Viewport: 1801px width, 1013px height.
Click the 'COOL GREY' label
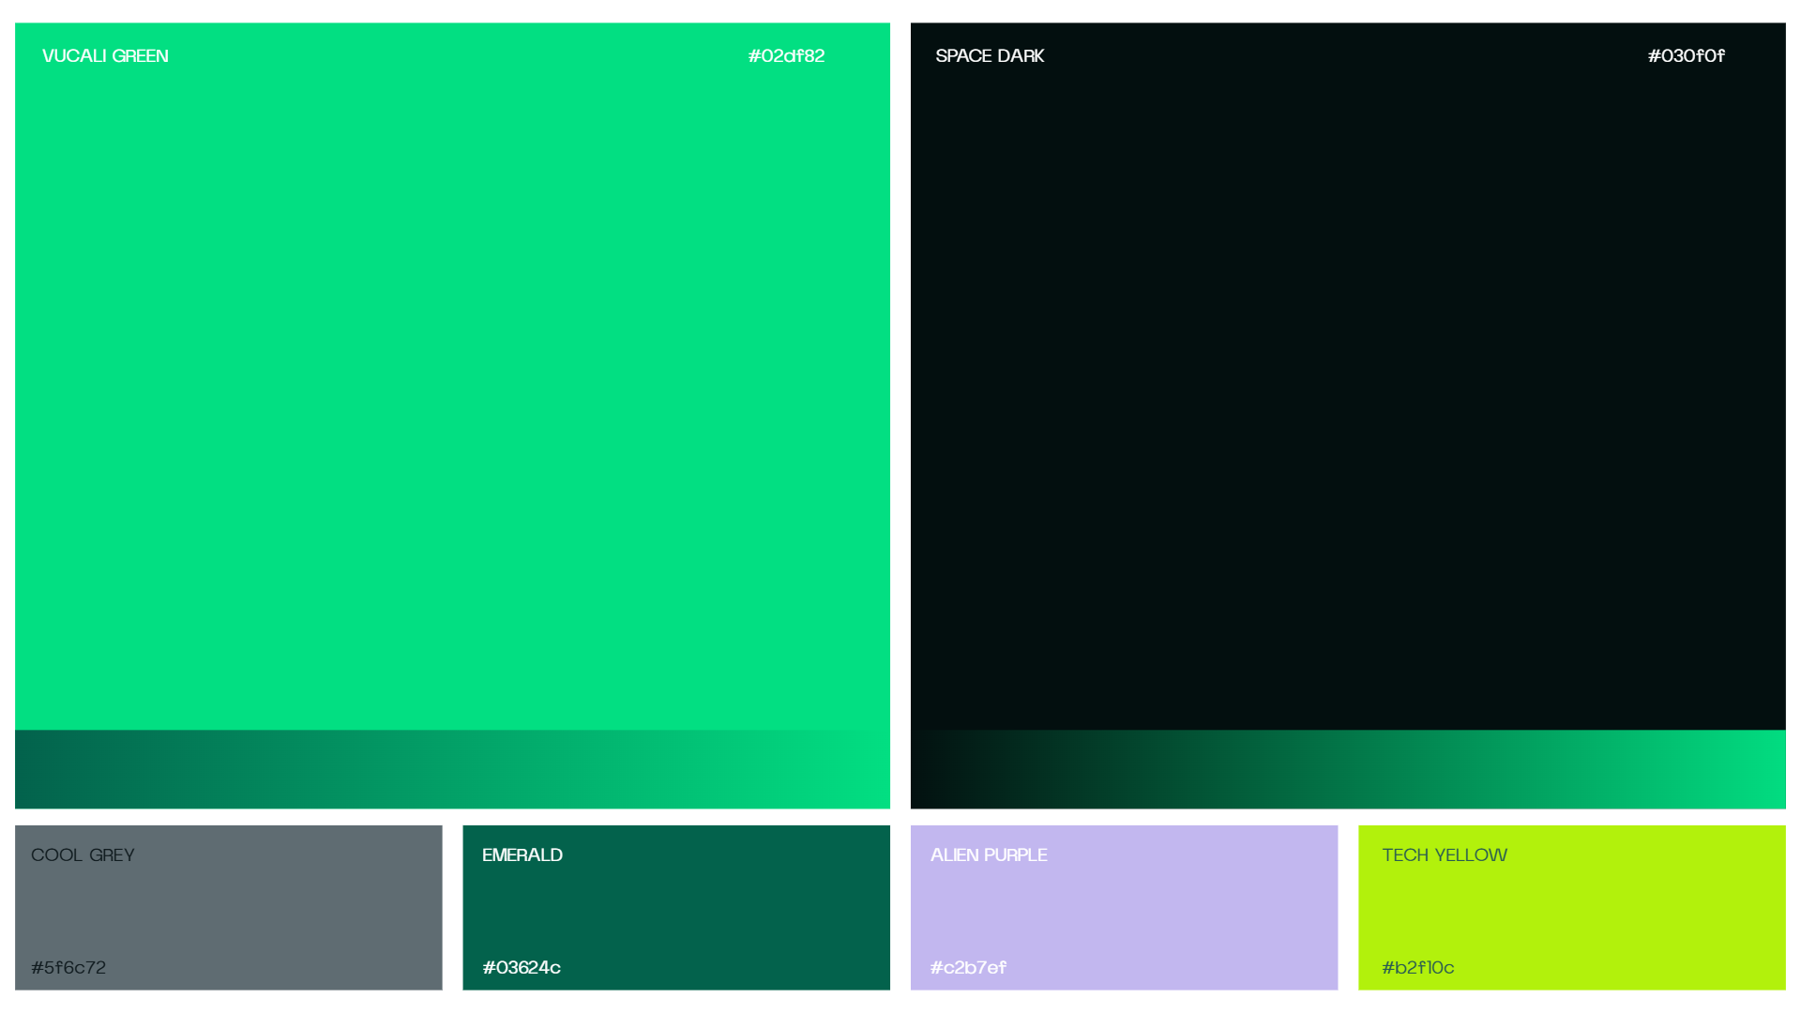click(83, 855)
